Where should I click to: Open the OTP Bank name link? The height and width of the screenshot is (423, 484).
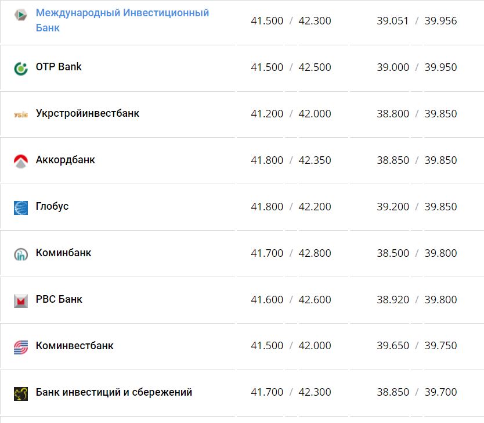click(x=59, y=67)
